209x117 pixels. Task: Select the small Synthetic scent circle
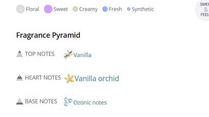[129, 9]
